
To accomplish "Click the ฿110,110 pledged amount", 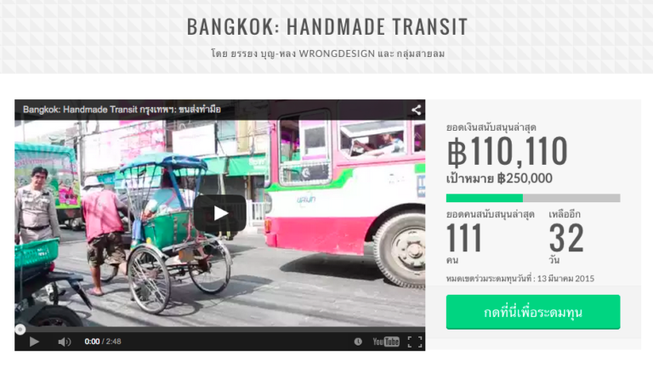I will (x=507, y=151).
